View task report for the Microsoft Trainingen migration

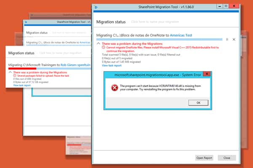tap(22, 85)
